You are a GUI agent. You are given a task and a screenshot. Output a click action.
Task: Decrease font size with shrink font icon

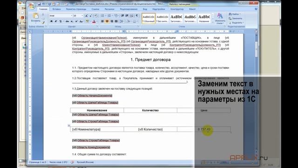tap(91, 16)
